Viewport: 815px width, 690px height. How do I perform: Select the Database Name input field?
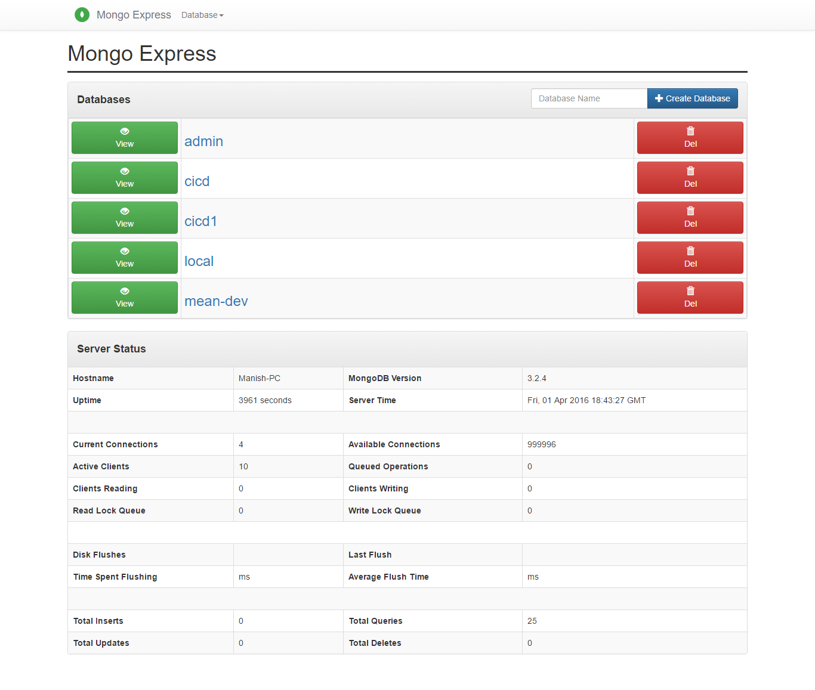click(588, 98)
